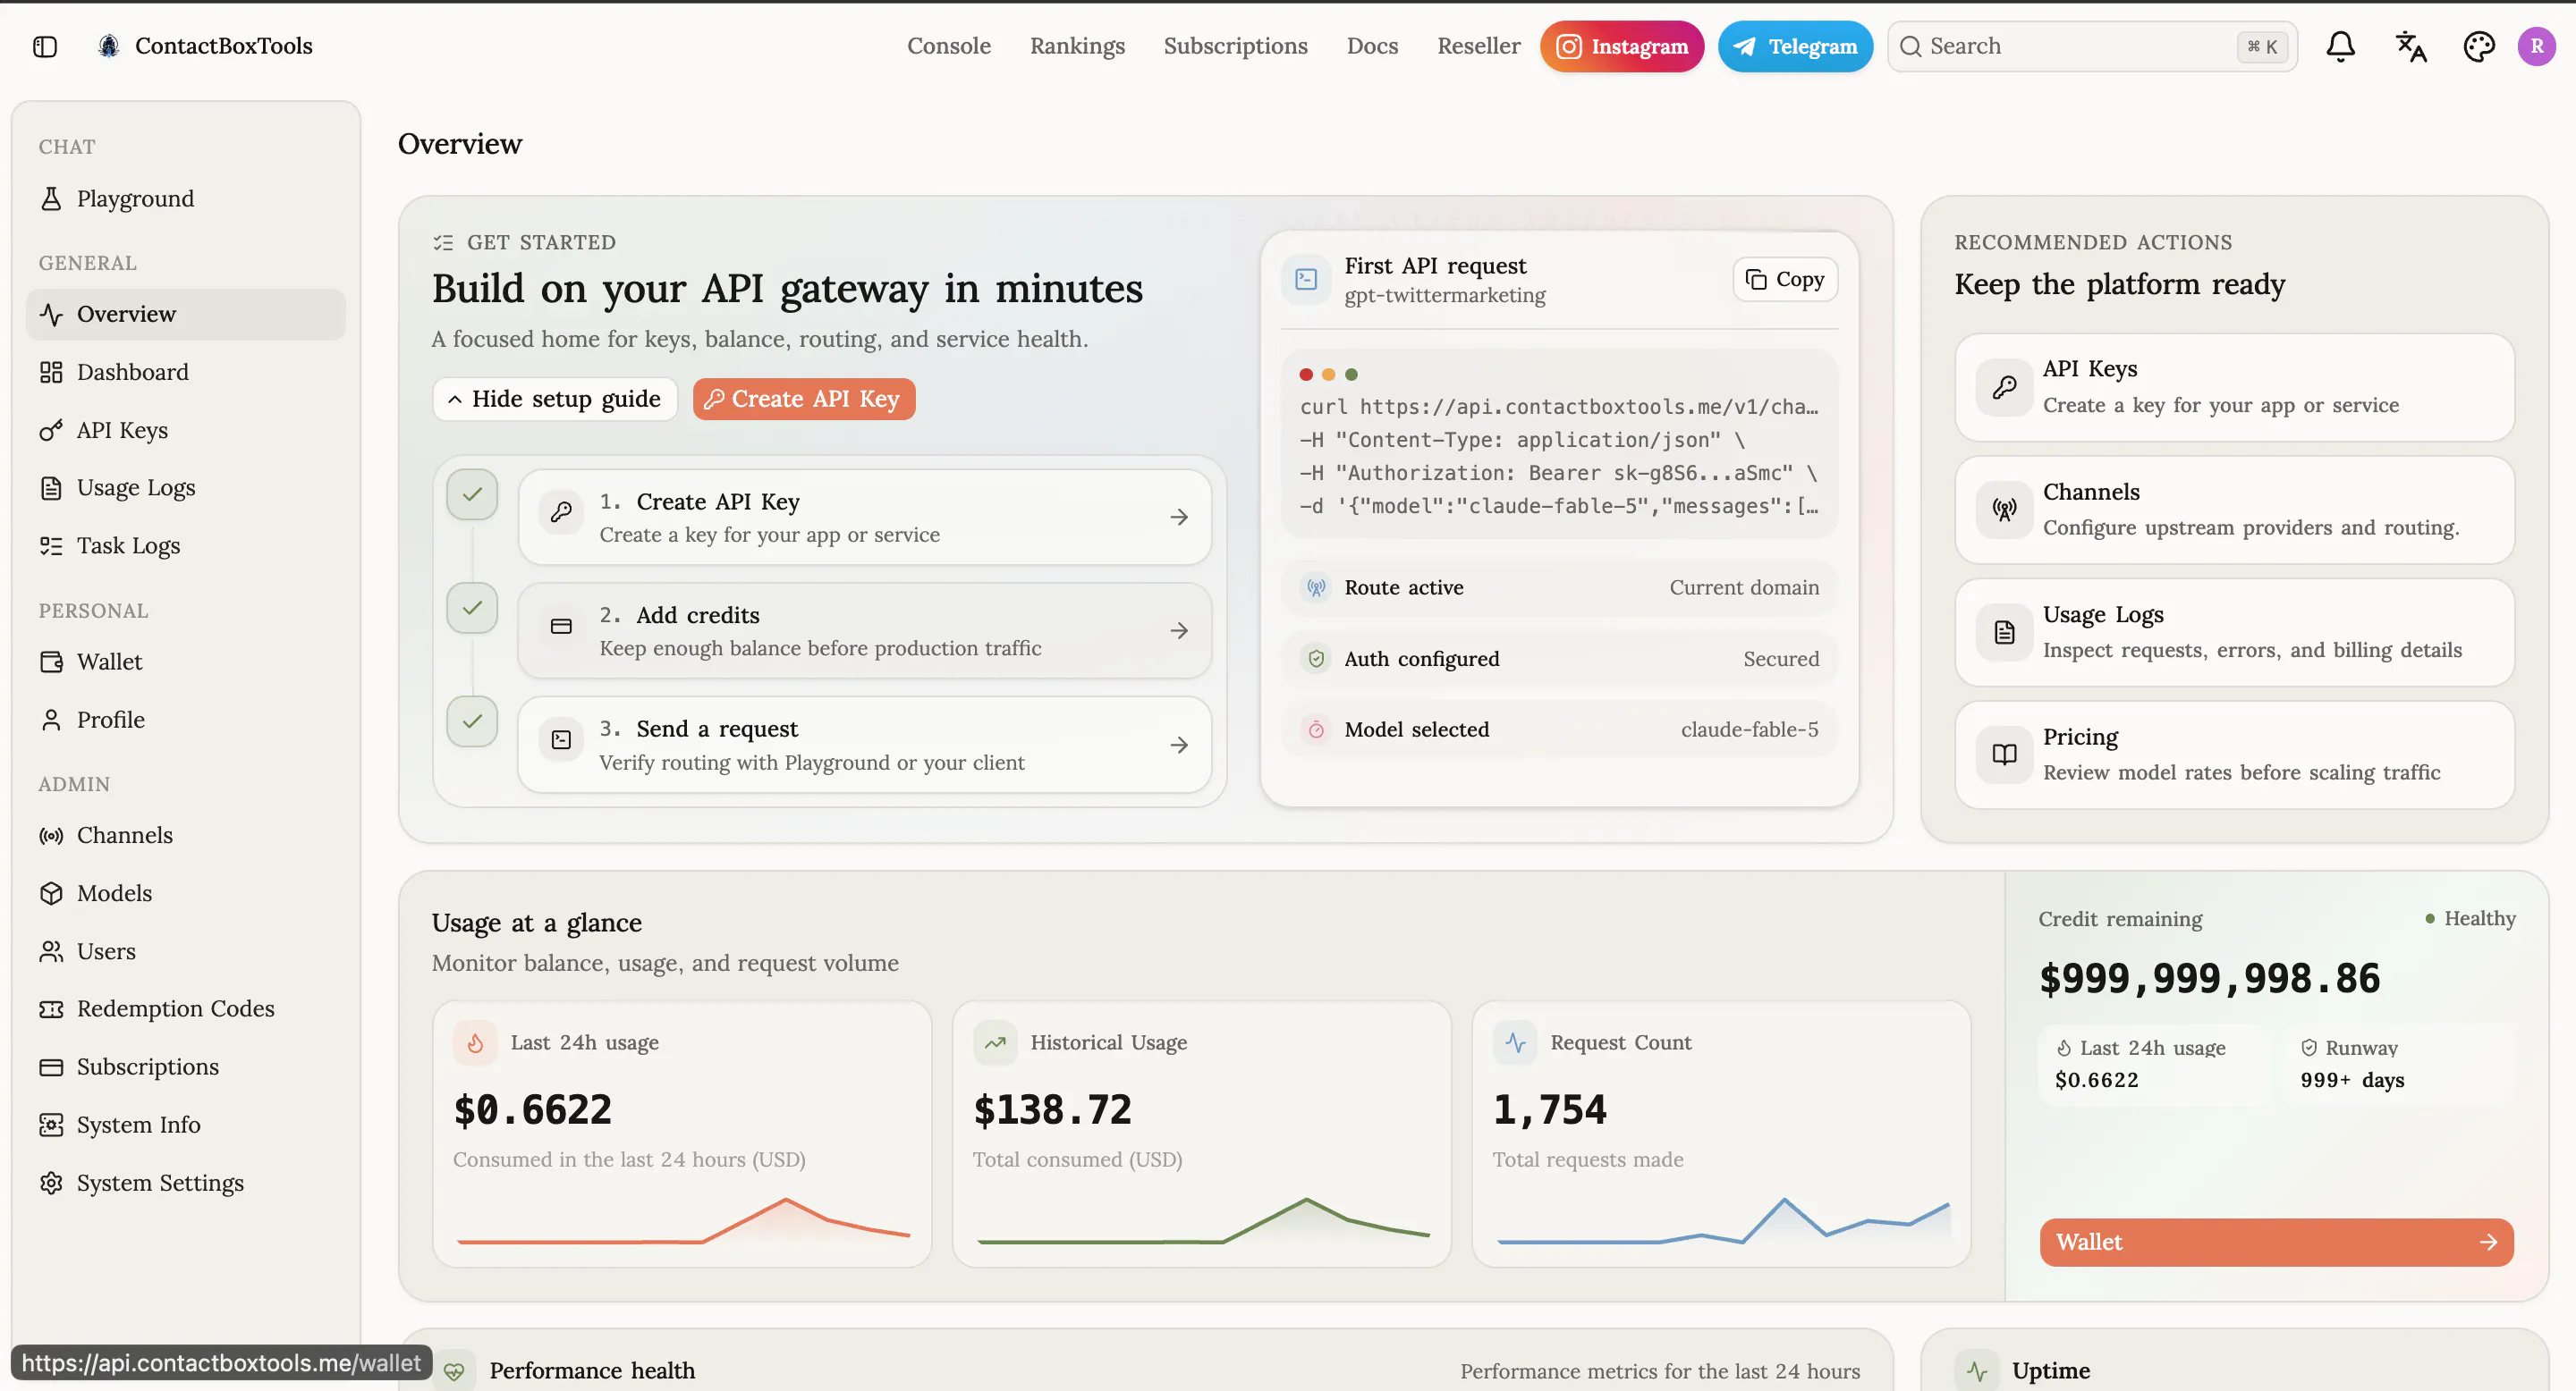Image resolution: width=2576 pixels, height=1391 pixels.
Task: Click the Profile person icon
Action: tap(51, 720)
